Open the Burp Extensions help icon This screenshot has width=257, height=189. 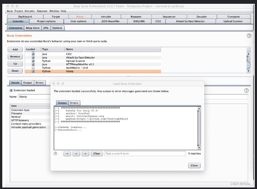tap(249, 36)
